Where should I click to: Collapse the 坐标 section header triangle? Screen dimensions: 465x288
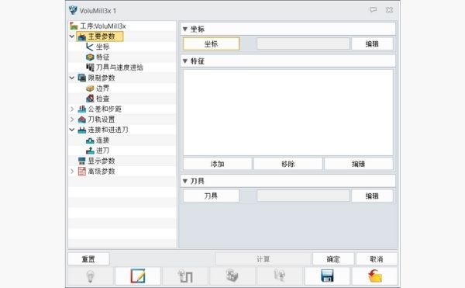click(185, 29)
